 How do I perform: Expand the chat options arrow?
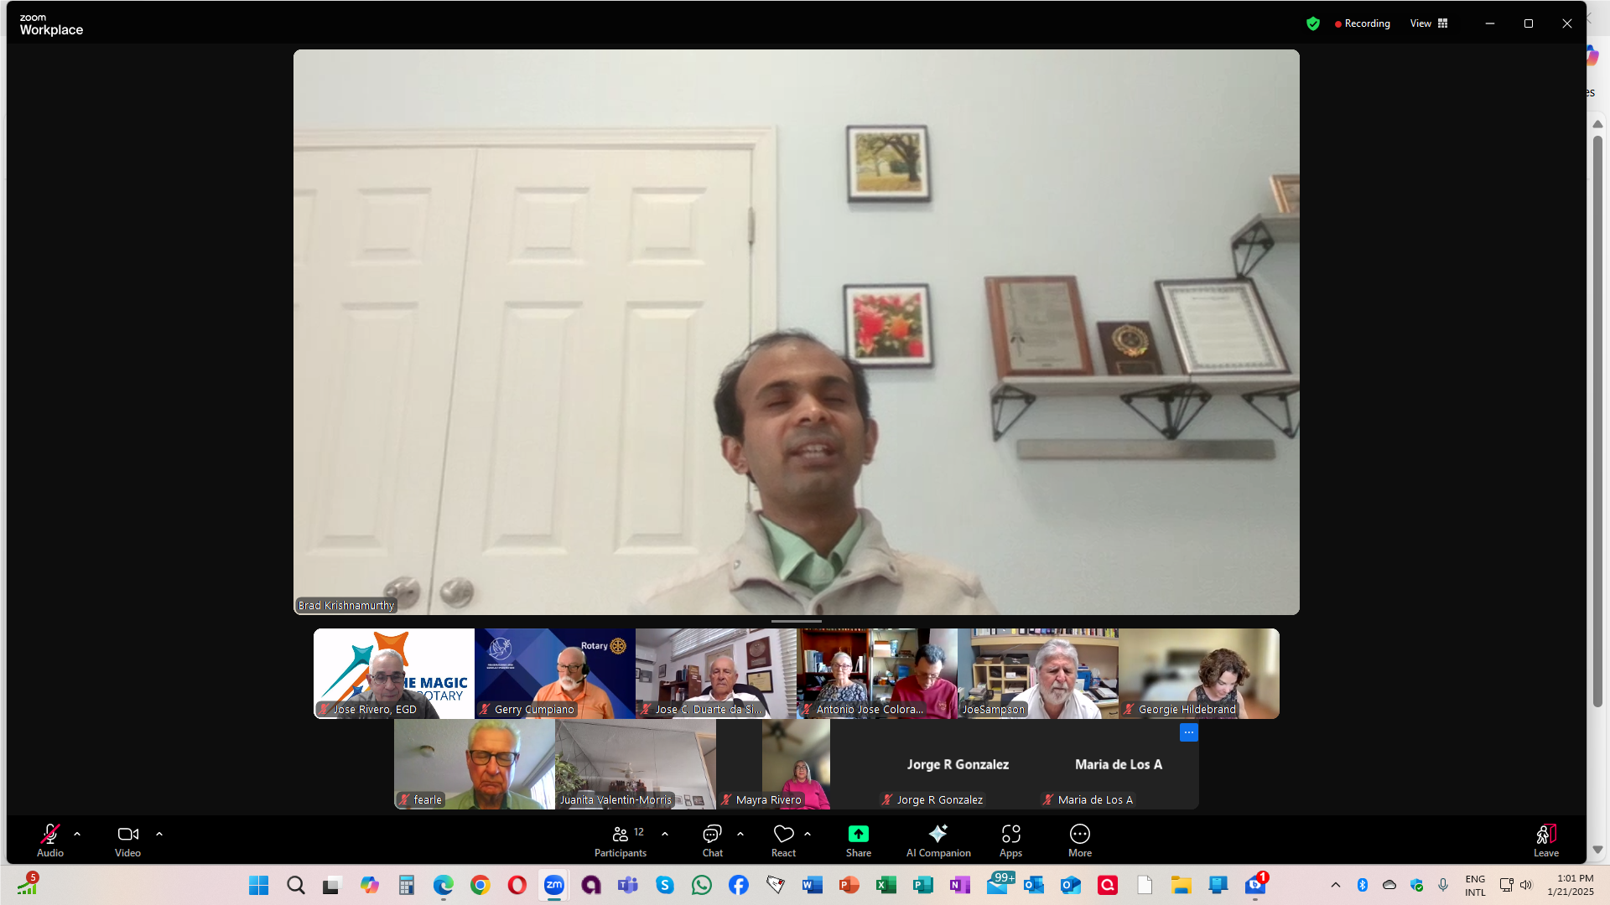coord(740,834)
